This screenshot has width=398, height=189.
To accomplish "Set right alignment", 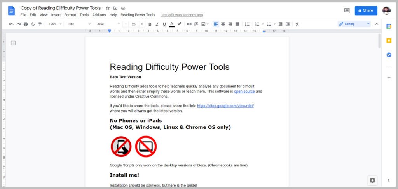I will coord(230,24).
